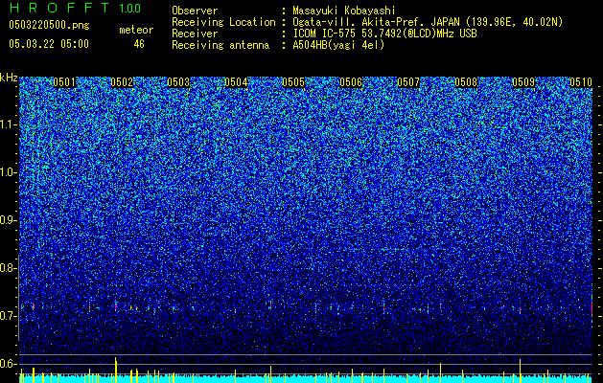Click the 0504 time marker
603x383 pixels.
(x=236, y=82)
